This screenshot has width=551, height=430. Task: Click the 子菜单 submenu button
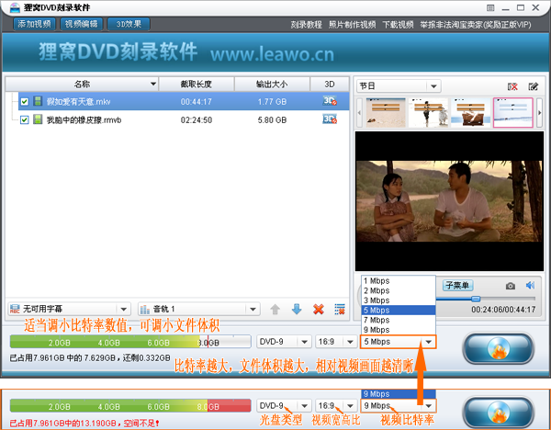pyautogui.click(x=457, y=285)
